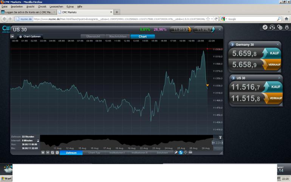Click VERKAUF for US 30

tap(273, 98)
